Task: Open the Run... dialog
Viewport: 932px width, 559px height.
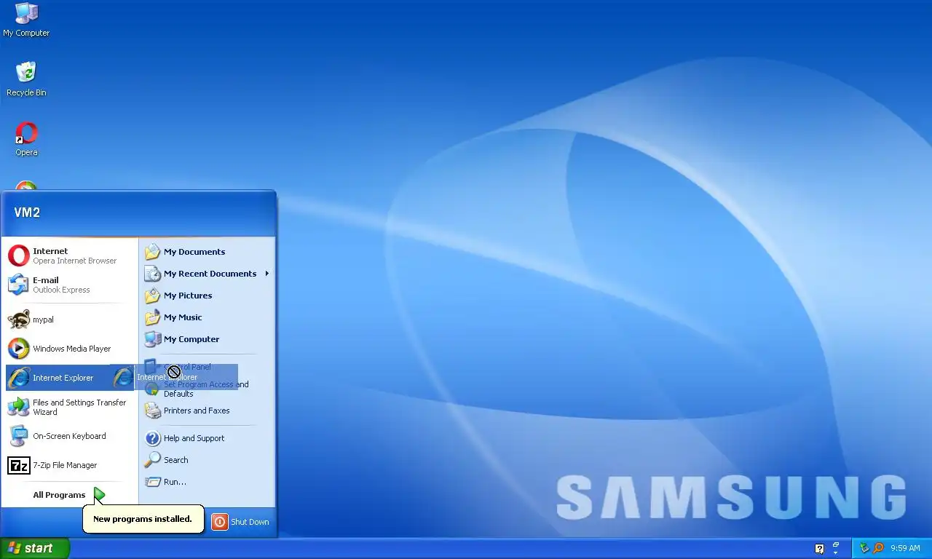Action: [x=207, y=482]
